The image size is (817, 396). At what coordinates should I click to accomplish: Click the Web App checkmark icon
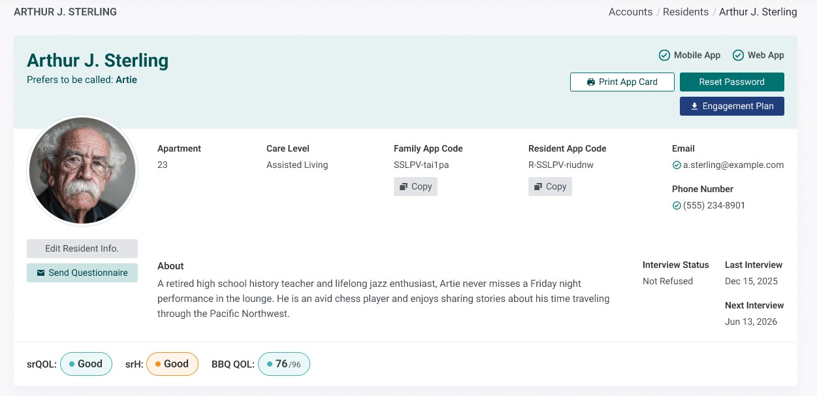click(x=738, y=56)
